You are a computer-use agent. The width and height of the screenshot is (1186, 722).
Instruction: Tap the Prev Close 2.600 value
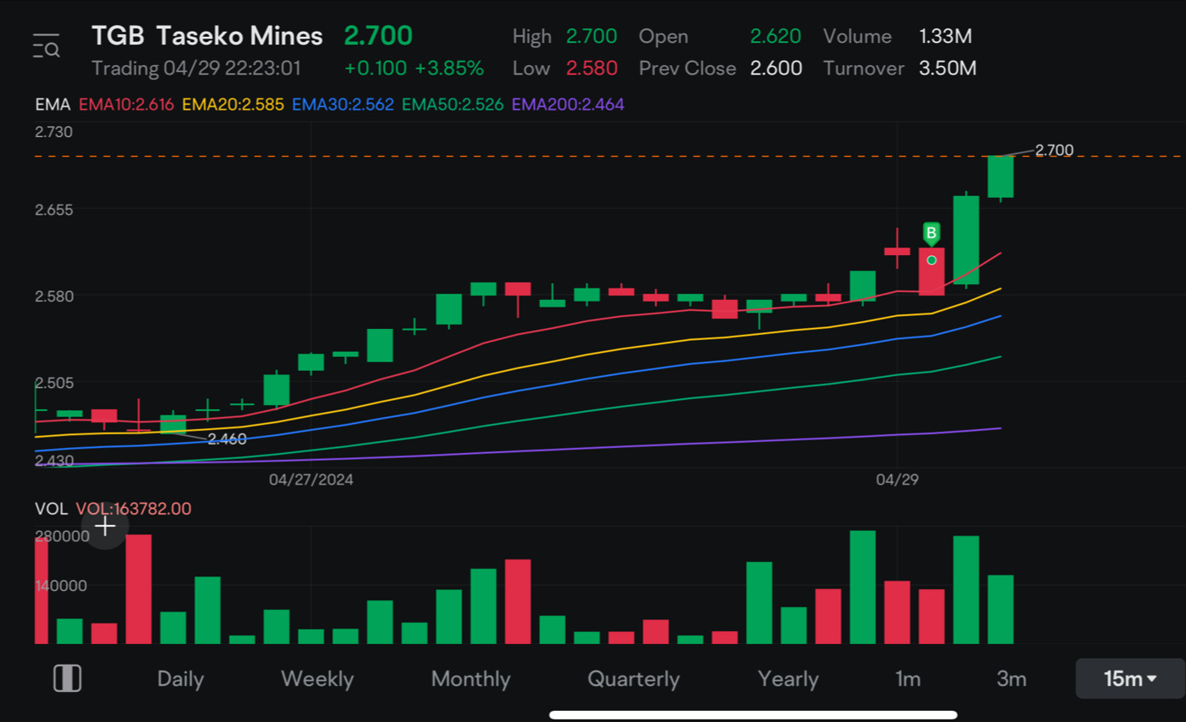click(x=776, y=68)
